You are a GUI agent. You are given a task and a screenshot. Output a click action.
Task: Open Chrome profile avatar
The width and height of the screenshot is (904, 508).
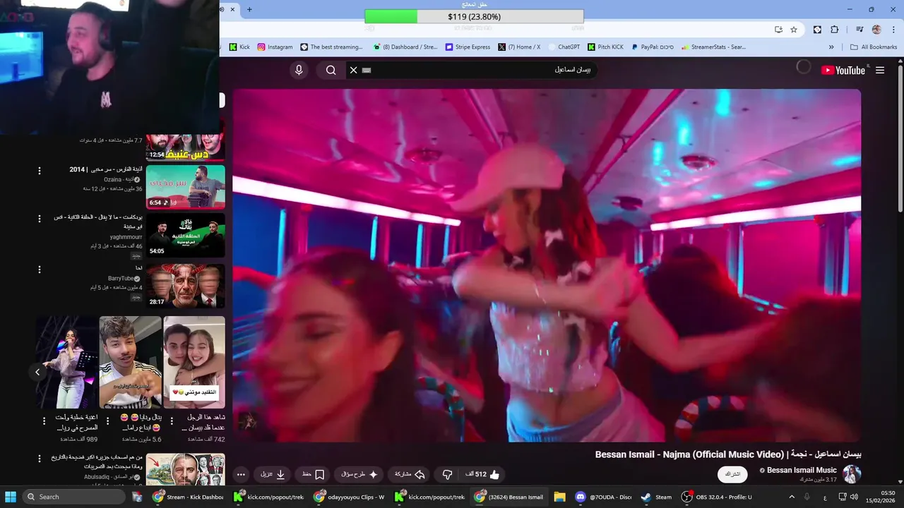pyautogui.click(x=876, y=30)
